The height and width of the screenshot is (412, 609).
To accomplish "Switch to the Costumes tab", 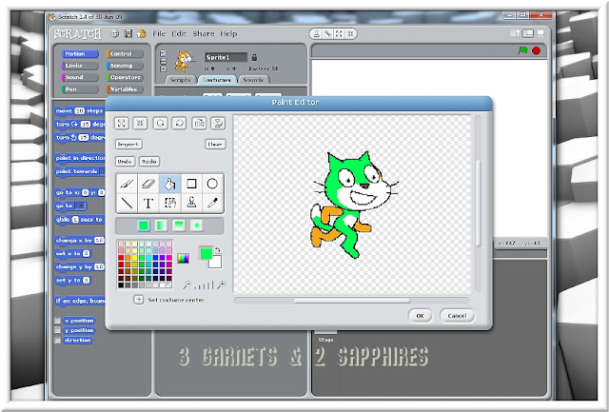I will 217,80.
